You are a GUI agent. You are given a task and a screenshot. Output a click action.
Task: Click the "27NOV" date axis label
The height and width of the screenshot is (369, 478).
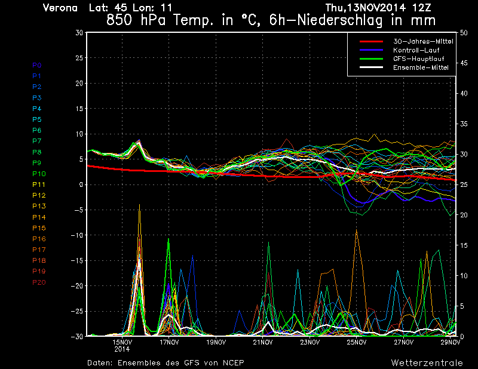pyautogui.click(x=404, y=342)
